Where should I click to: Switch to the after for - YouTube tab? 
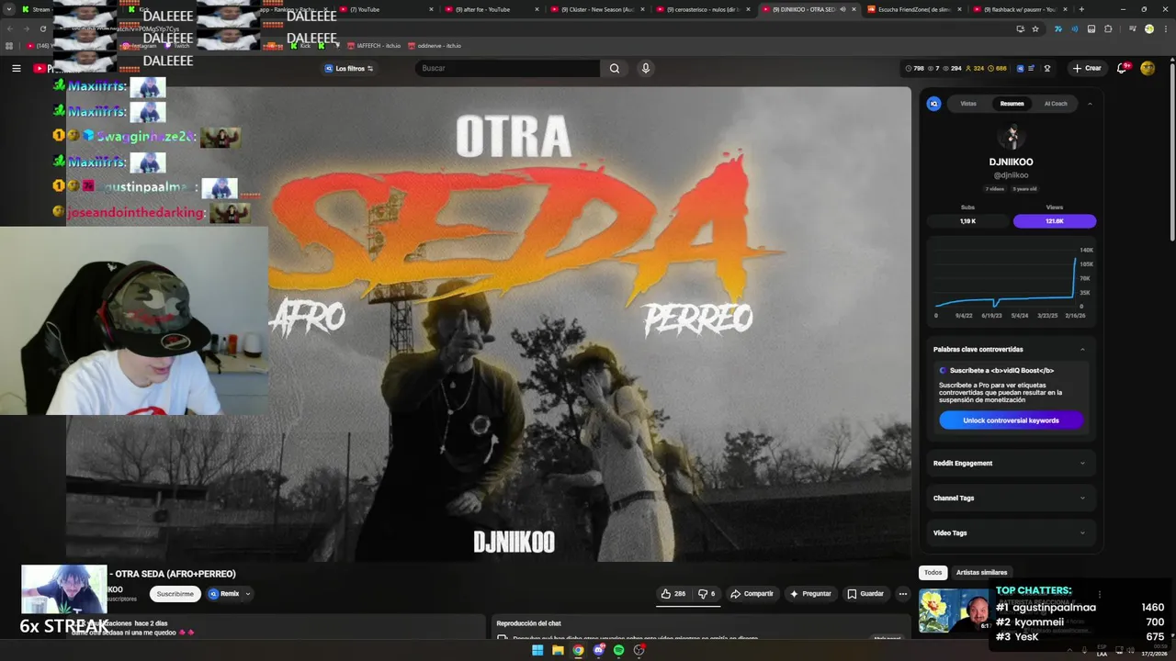pos(491,9)
